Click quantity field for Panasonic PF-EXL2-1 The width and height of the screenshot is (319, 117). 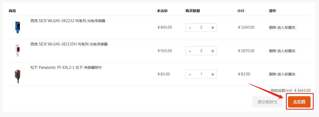point(201,74)
